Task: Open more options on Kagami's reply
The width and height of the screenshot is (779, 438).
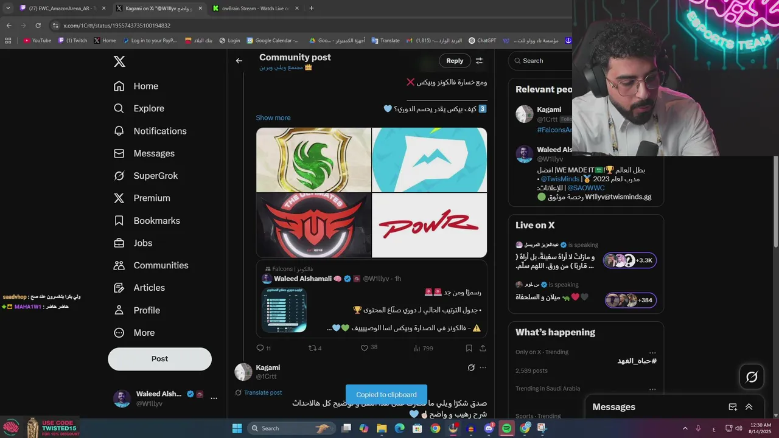Action: coord(483,367)
